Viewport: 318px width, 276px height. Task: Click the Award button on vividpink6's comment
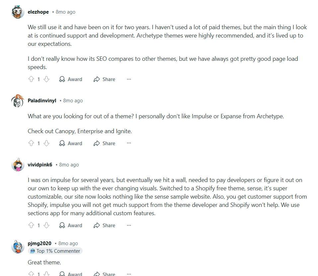click(x=70, y=225)
